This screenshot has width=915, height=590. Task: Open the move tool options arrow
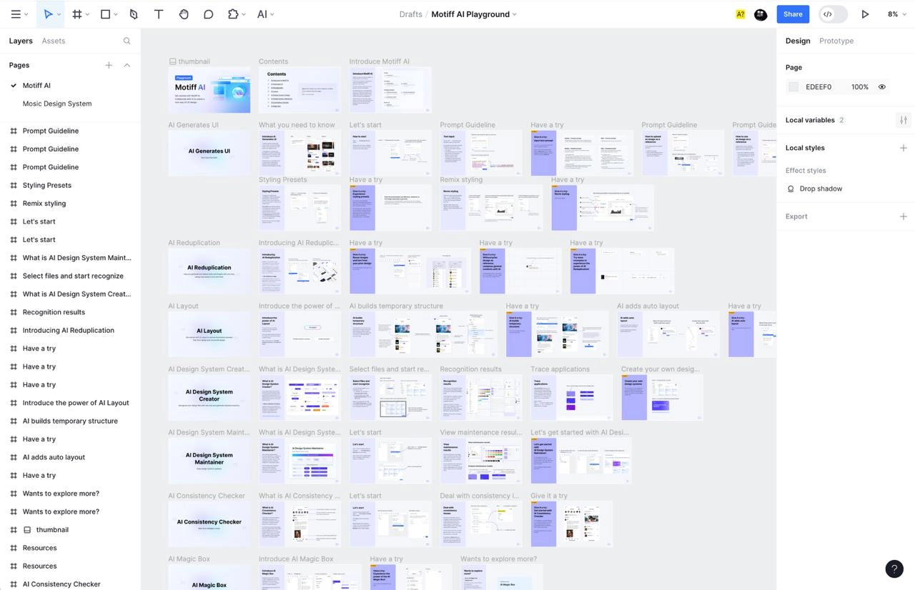pyautogui.click(x=59, y=14)
